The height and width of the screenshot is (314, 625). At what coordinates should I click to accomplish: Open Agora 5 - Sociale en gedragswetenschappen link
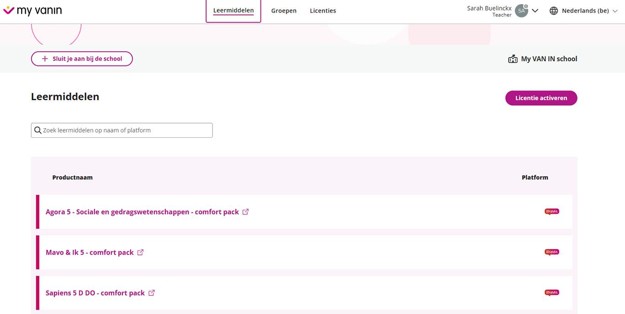[x=142, y=212]
